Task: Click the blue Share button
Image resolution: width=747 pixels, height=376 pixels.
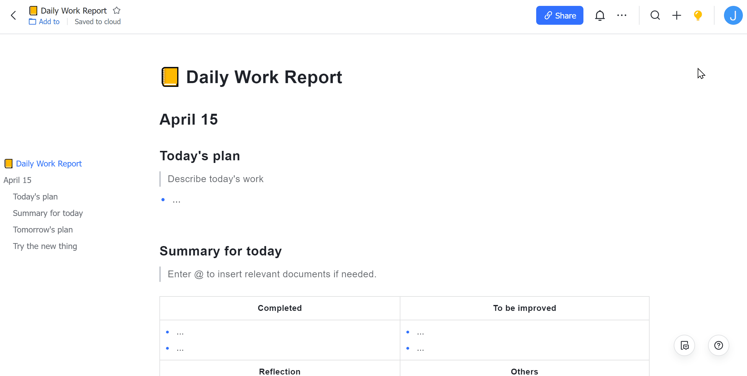Action: tap(560, 15)
